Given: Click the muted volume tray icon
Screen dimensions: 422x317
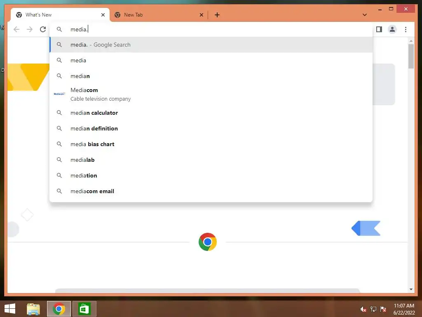Looking at the screenshot, I should pyautogui.click(x=363, y=309).
